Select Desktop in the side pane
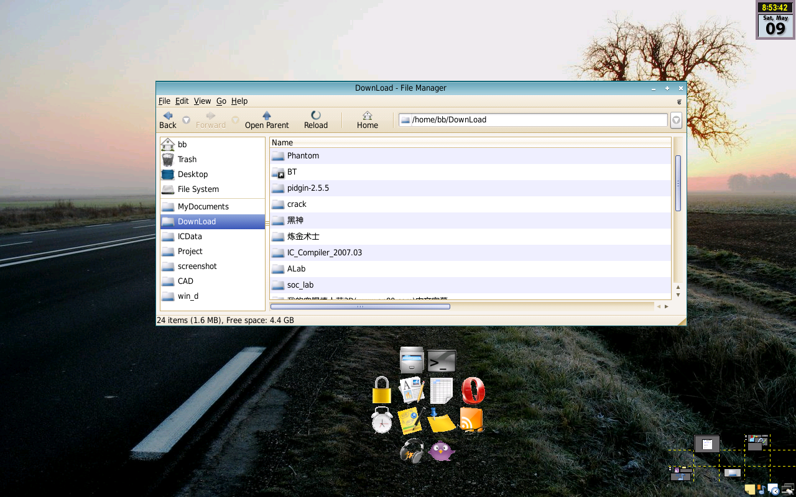This screenshot has height=497, width=796. click(x=213, y=174)
